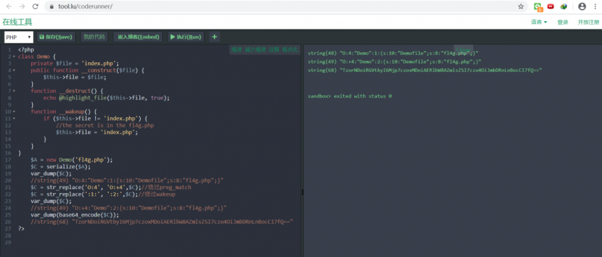This screenshot has width=602, height=257.
Task: Click the 注释 comment action
Action: 274,49
